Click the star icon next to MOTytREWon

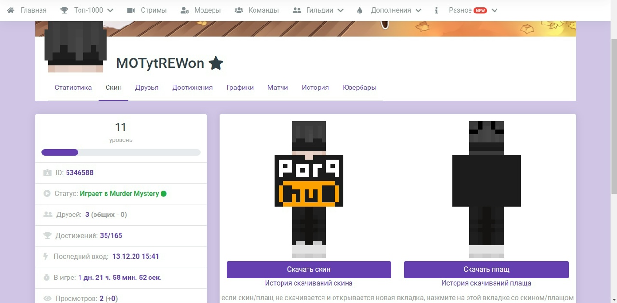(216, 63)
